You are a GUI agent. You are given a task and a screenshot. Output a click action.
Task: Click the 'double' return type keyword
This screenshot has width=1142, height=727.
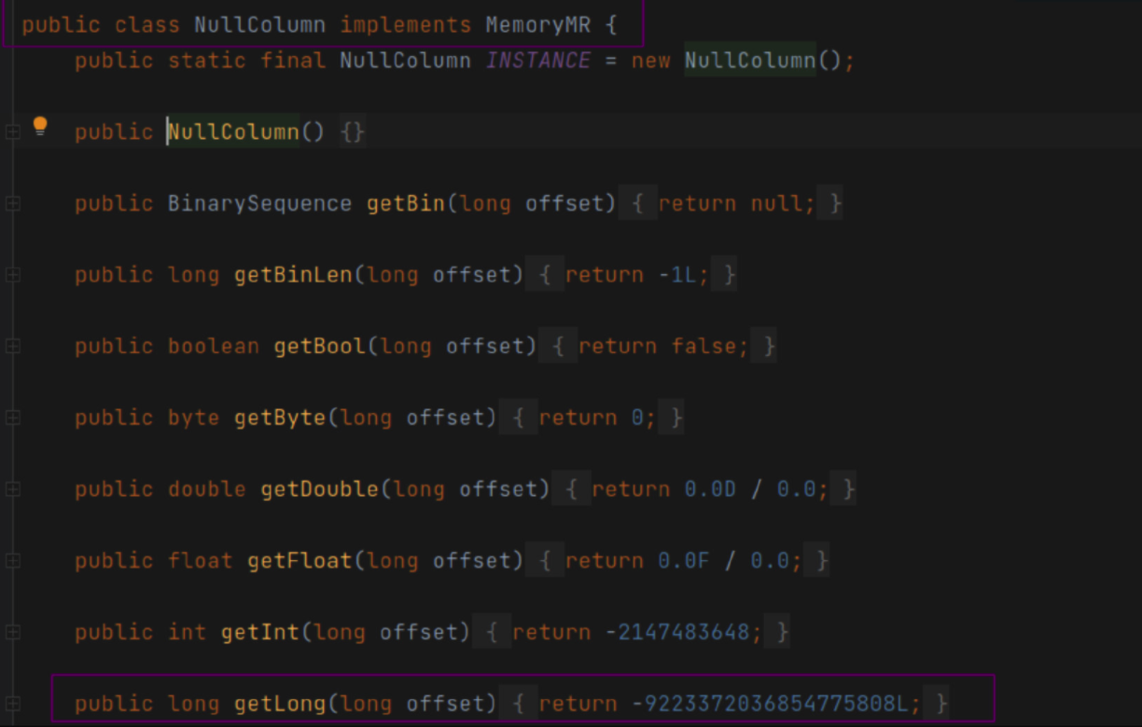207,489
